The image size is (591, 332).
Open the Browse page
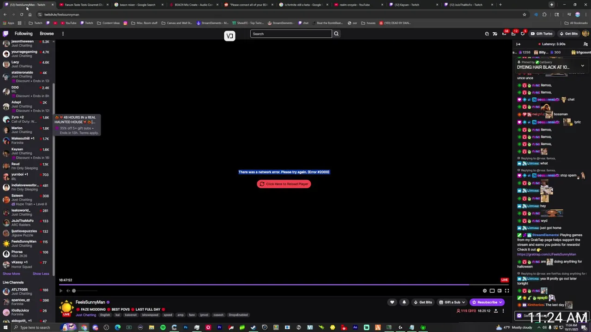click(x=47, y=34)
